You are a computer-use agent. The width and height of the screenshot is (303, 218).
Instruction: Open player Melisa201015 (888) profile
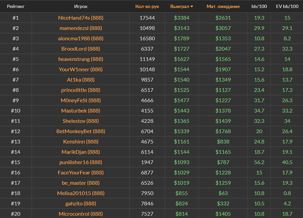point(81,193)
